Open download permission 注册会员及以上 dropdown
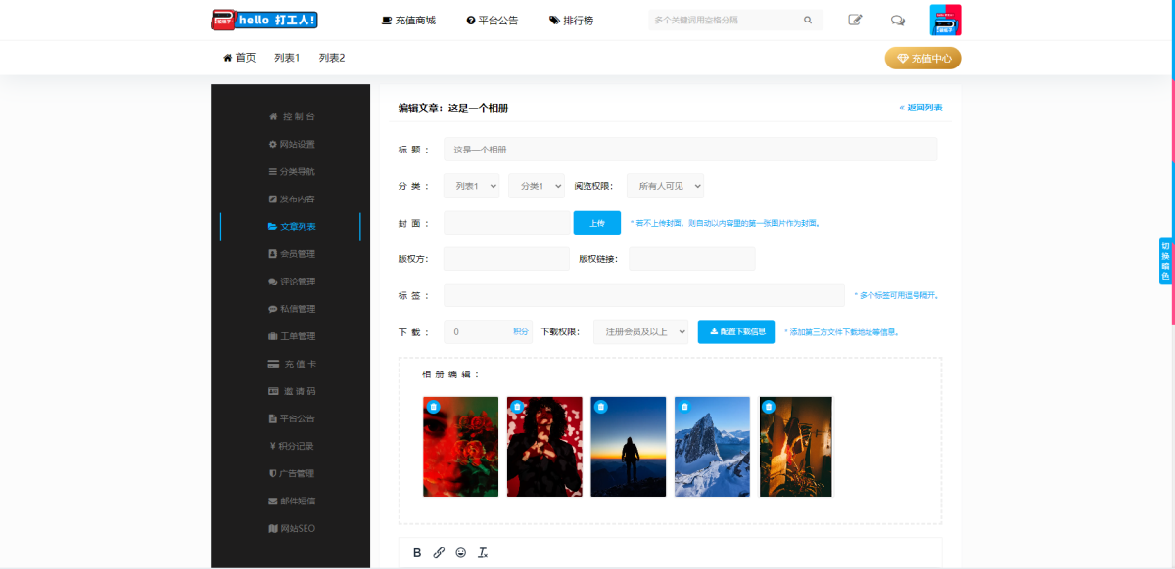Image resolution: width=1175 pixels, height=569 pixels. pos(640,332)
